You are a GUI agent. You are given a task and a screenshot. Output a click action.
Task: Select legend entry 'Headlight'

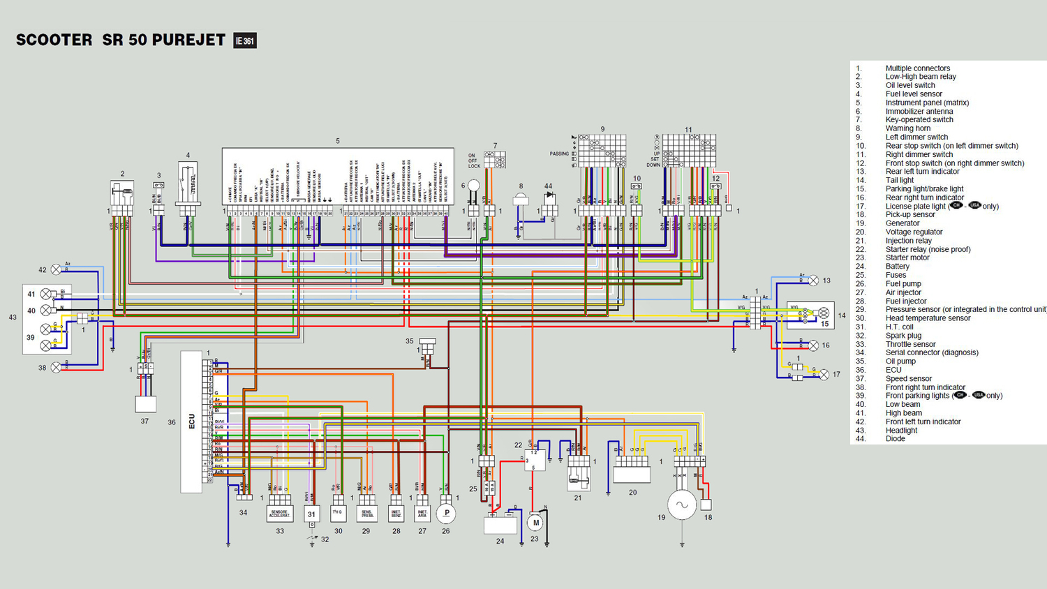click(x=901, y=430)
